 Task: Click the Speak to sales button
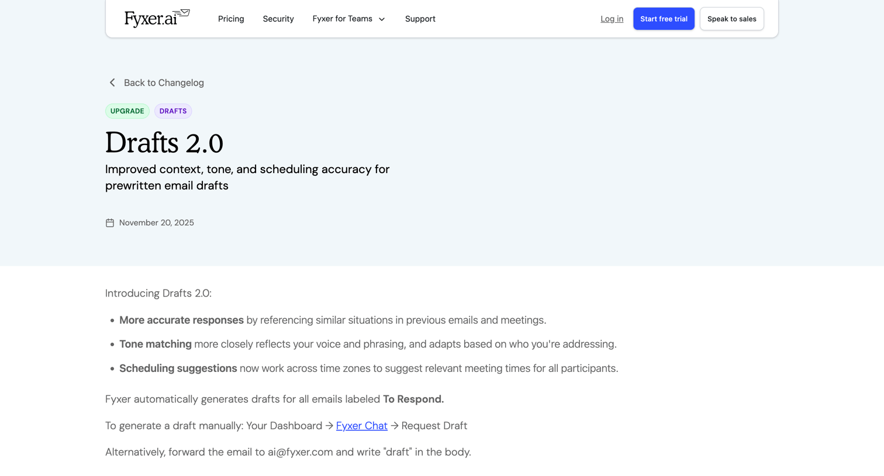[731, 19]
